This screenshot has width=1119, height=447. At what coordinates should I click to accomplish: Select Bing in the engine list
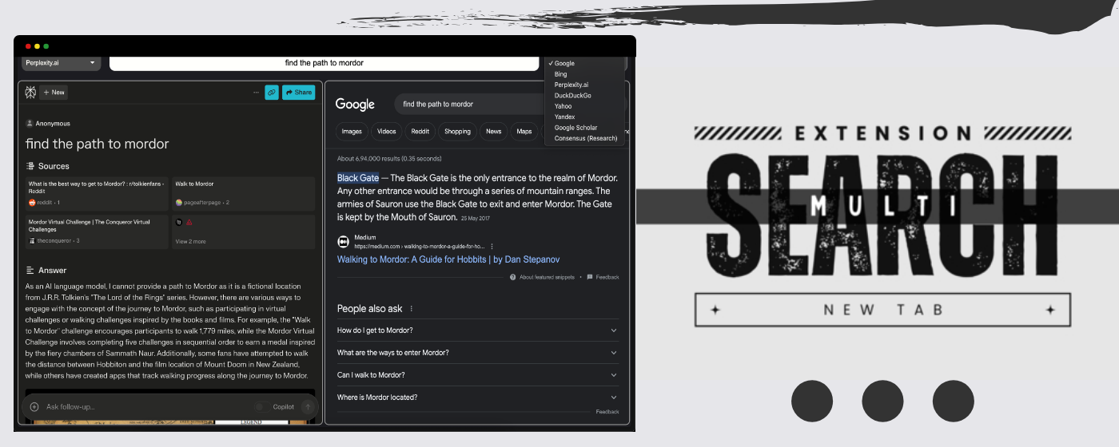(583, 74)
